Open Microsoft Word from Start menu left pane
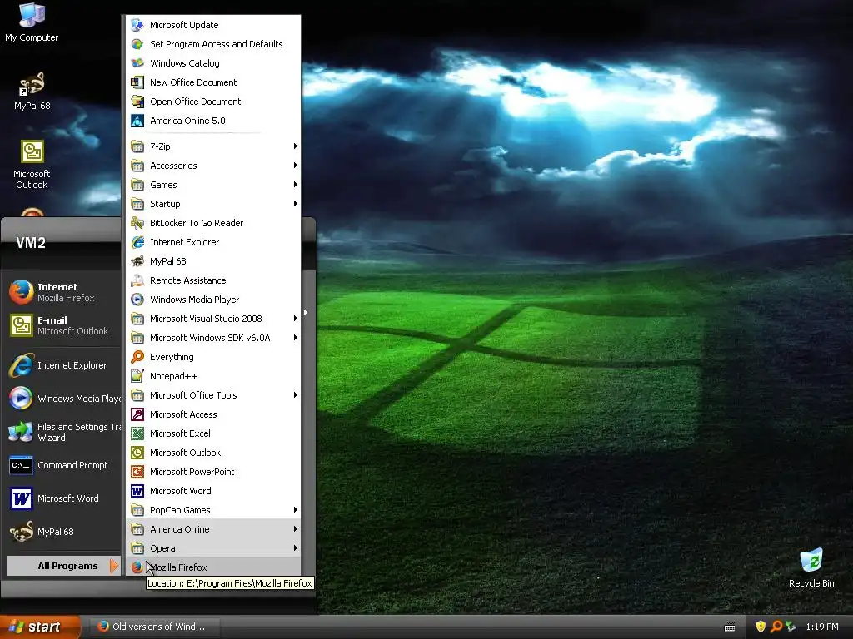Viewport: 853px width, 639px height. pos(62,498)
